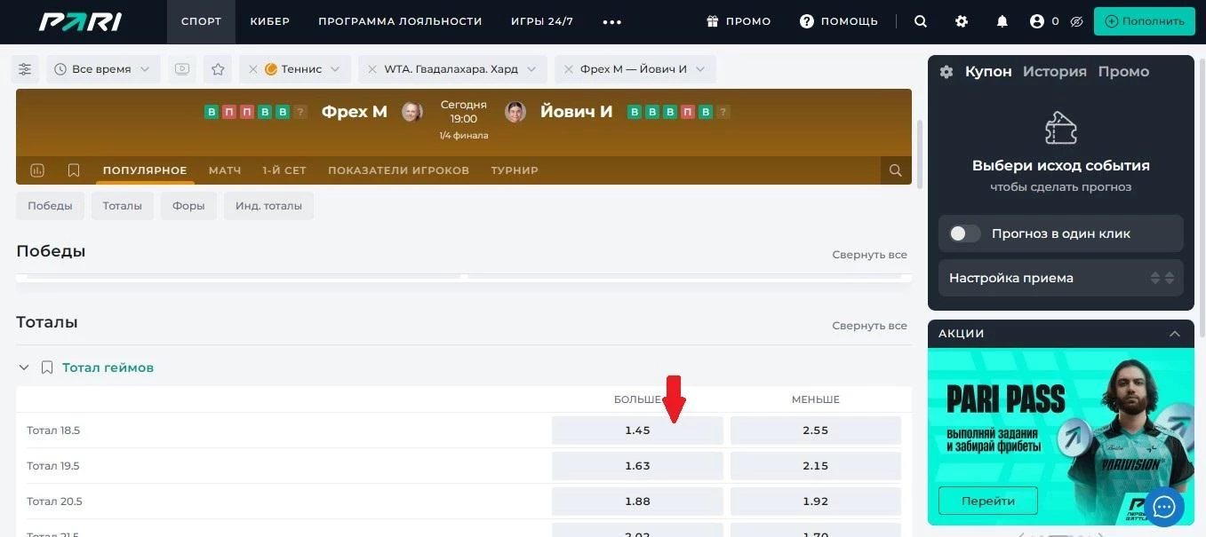The width and height of the screenshot is (1206, 537).
Task: Expand the WTA. Гвадалахара. Хард dropdown
Action: (531, 69)
